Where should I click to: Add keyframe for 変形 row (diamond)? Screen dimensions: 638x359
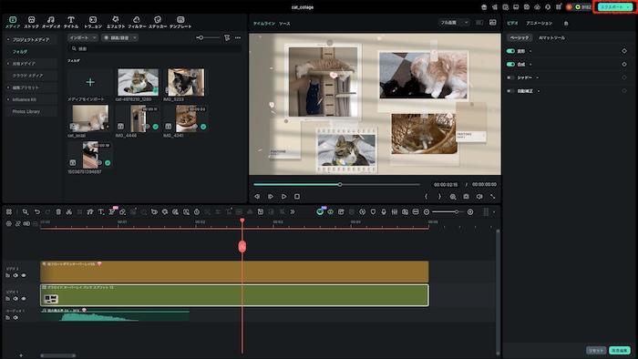click(624, 51)
